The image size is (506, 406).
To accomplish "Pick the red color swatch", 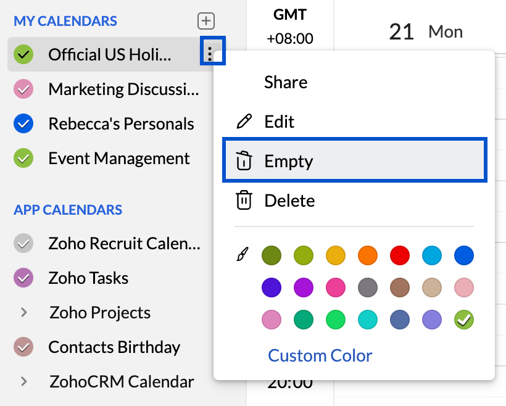I will click(x=400, y=255).
